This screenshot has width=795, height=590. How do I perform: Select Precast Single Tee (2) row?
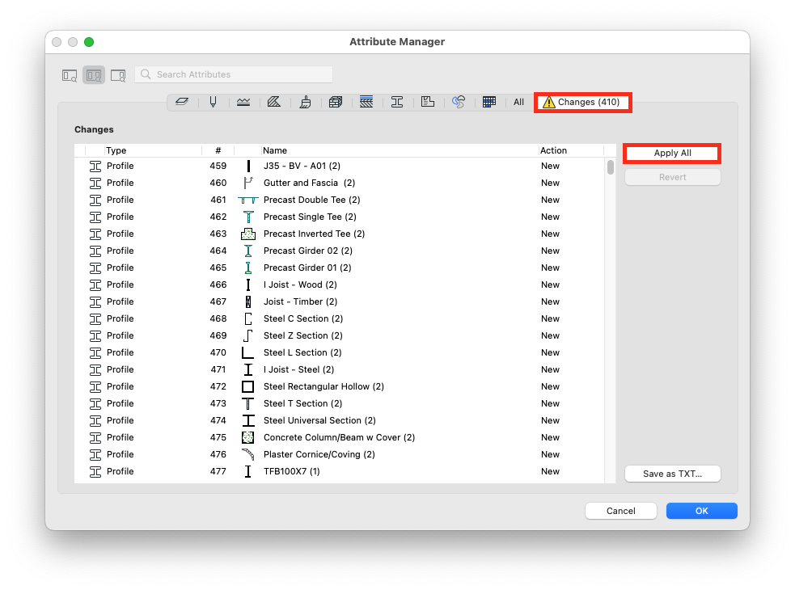pyautogui.click(x=340, y=217)
